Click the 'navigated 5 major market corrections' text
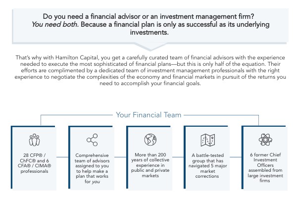The height and width of the screenshot is (198, 297). (207, 171)
